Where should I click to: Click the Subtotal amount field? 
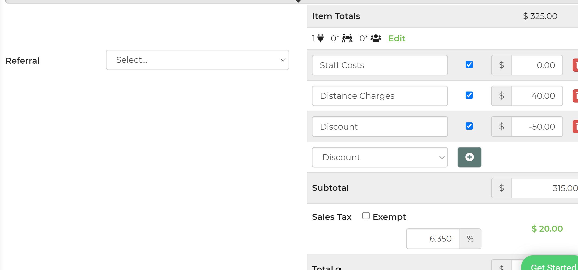tap(544, 188)
